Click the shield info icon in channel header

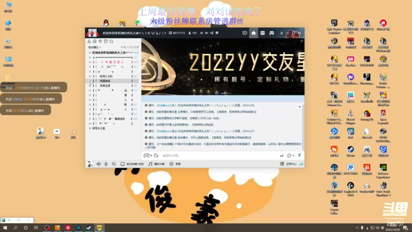(x=217, y=33)
